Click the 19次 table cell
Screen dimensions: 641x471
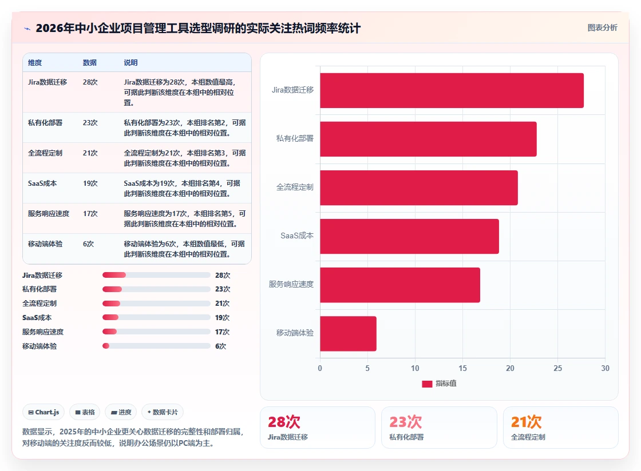coord(90,183)
